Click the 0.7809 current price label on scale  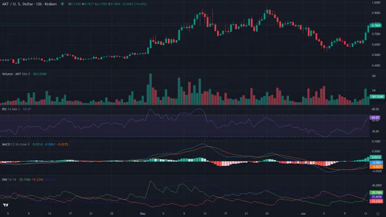[376, 25]
